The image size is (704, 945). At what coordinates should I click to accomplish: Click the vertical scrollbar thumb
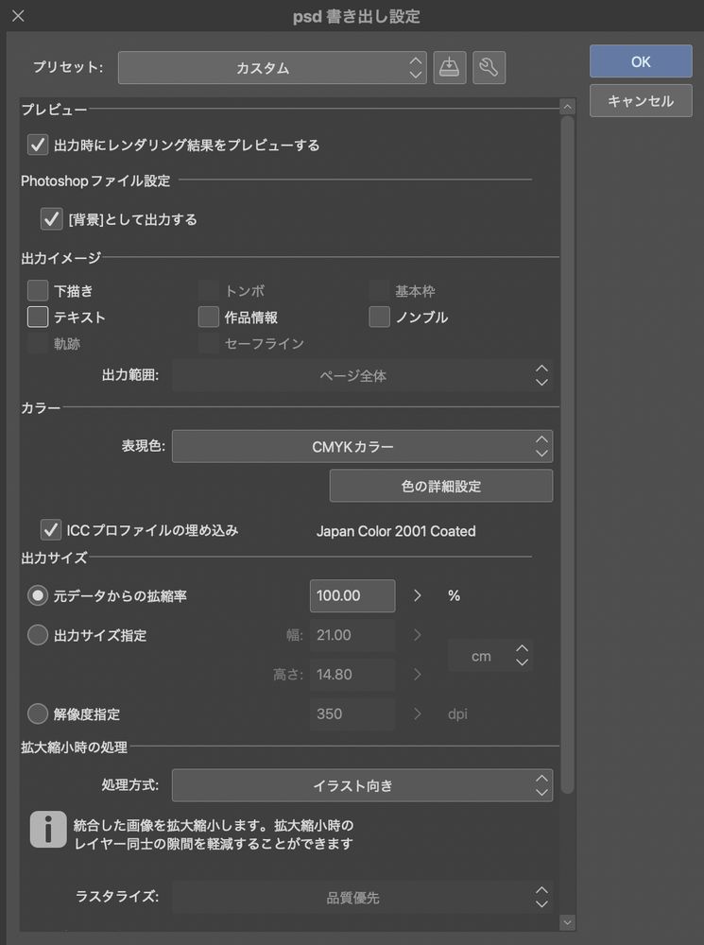pyautogui.click(x=567, y=455)
